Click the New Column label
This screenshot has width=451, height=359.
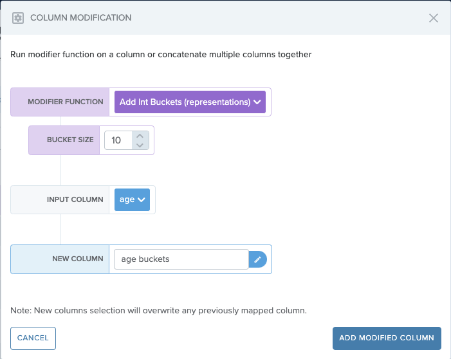pos(77,259)
